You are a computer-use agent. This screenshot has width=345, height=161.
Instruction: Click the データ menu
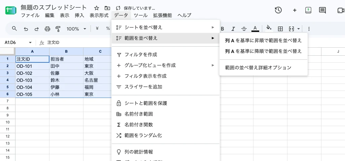[121, 15]
